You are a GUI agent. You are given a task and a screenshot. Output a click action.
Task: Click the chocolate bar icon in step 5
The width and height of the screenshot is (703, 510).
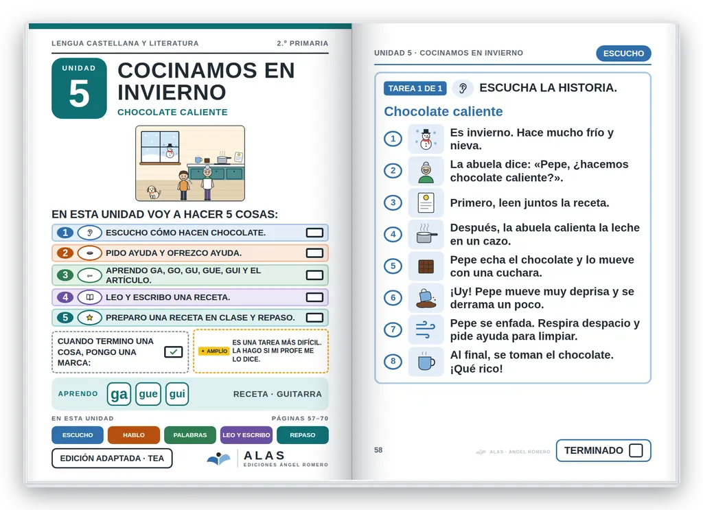[426, 266]
